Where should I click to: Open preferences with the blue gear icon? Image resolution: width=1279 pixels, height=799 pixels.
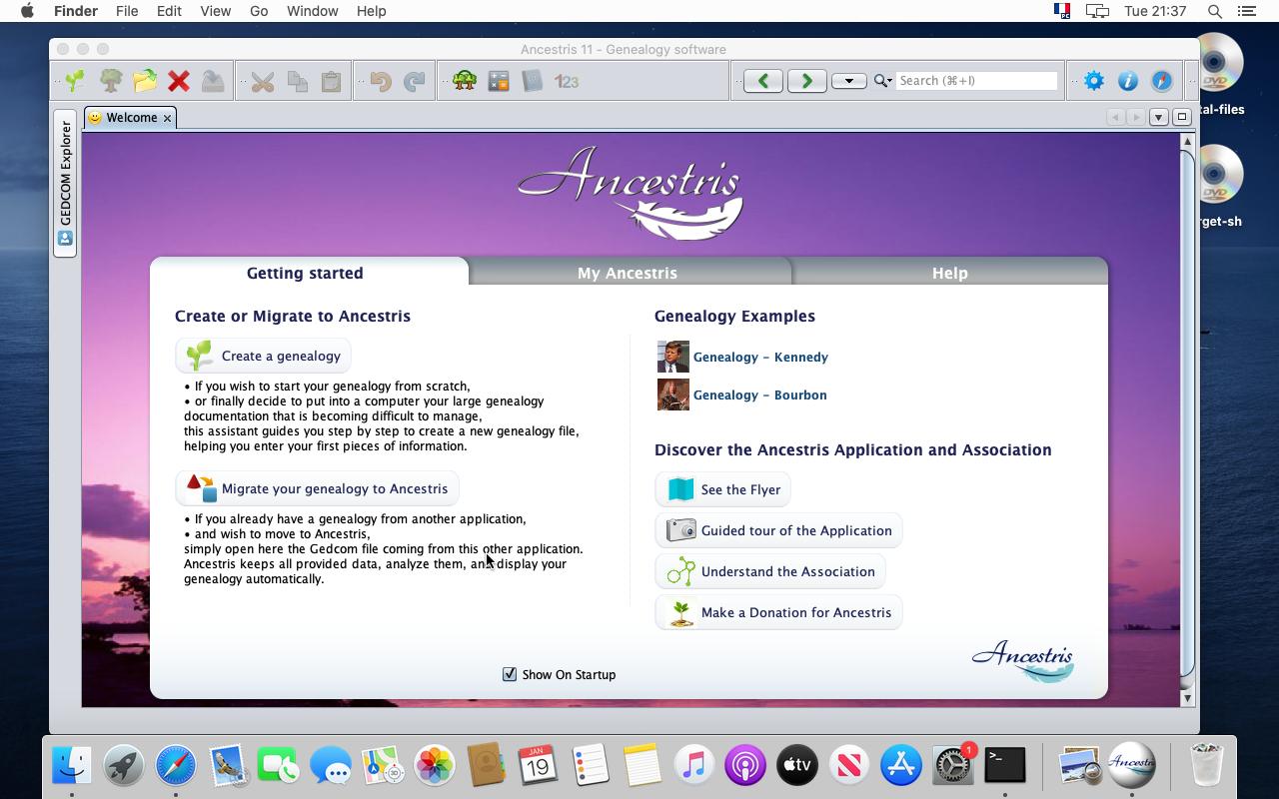[x=1094, y=81]
